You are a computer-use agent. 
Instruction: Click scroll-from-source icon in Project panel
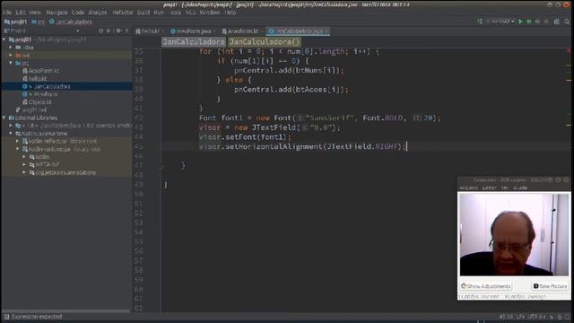[101, 31]
